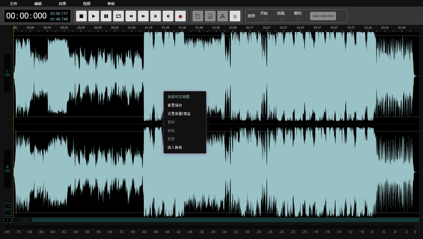This screenshot has height=239, width=423.
Task: Click the scissors cut icon
Action: [223, 16]
